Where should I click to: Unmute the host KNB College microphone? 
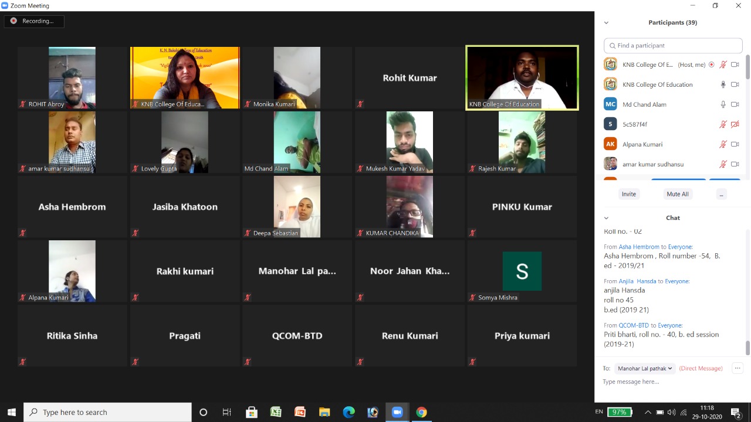723,64
